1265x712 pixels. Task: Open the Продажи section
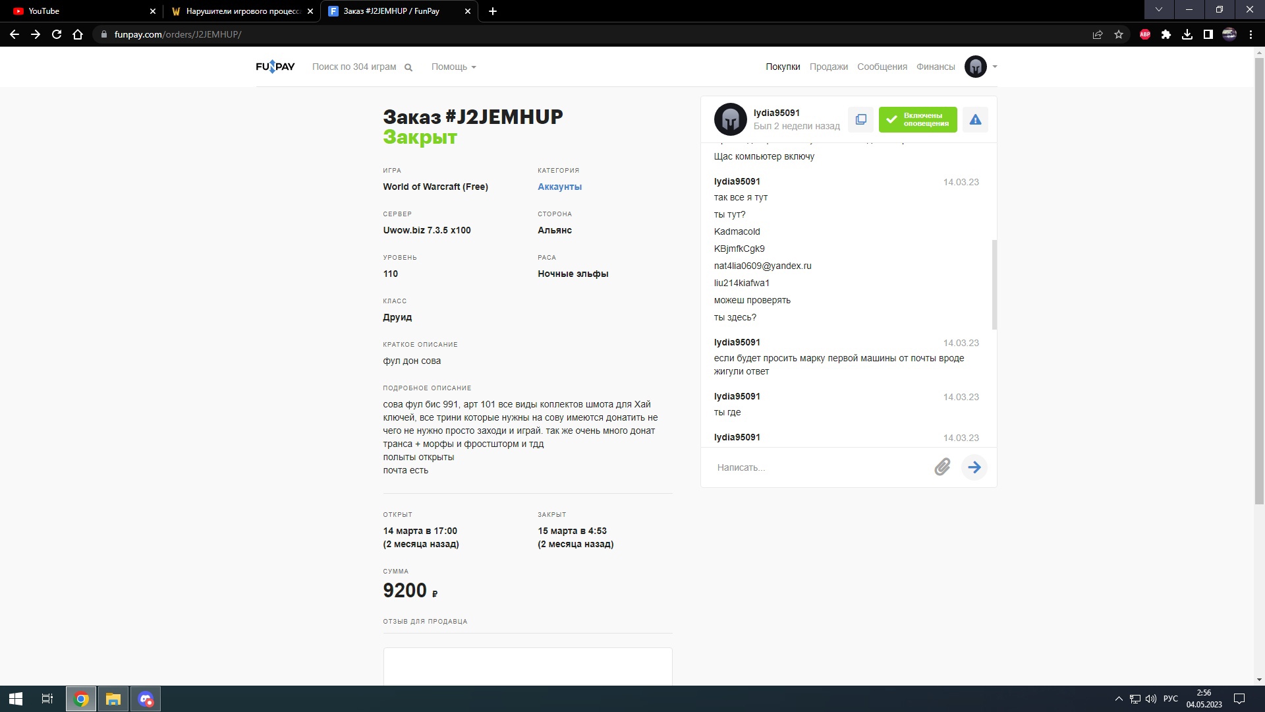click(x=828, y=67)
